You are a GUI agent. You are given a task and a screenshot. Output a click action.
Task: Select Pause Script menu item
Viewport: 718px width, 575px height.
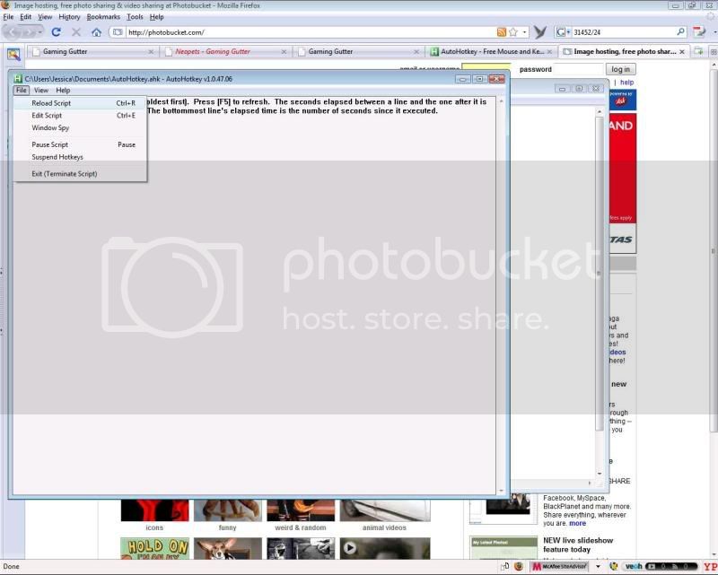(x=49, y=144)
